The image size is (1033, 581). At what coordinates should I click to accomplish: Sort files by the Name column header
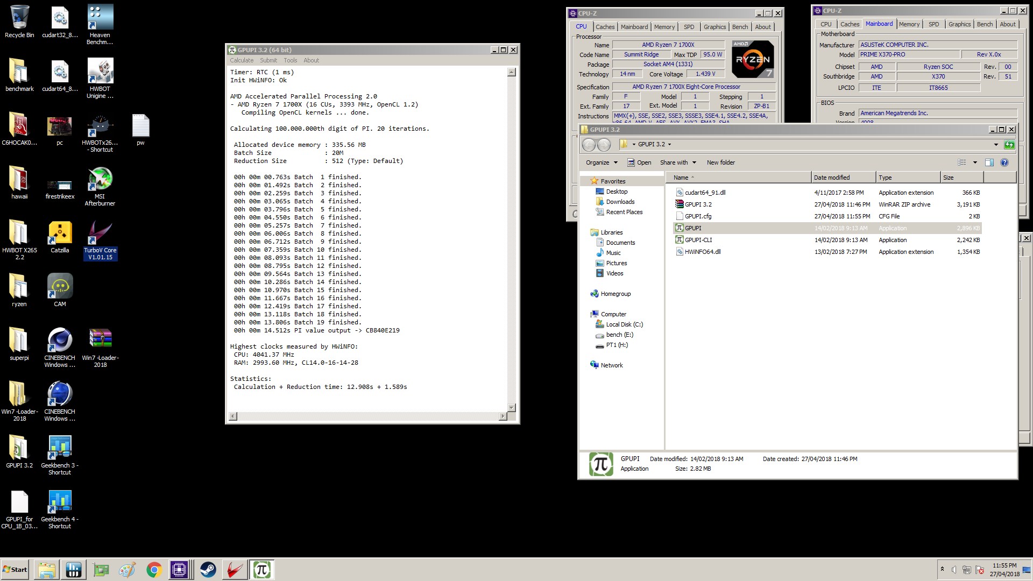739,178
